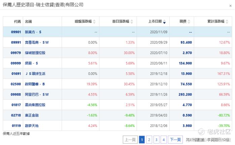The image size is (235, 145).
Task: Click listing date 2019/11/26
Action: [x=159, y=95]
